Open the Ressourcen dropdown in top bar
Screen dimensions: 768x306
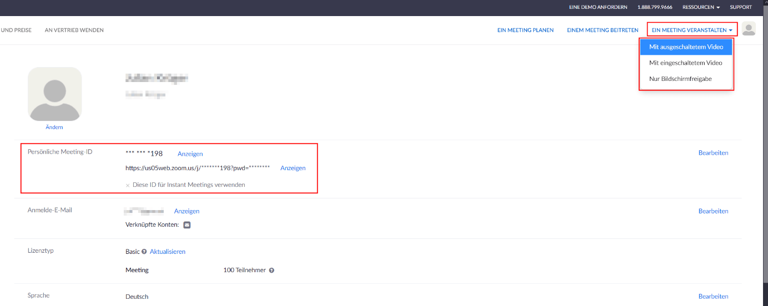point(701,7)
